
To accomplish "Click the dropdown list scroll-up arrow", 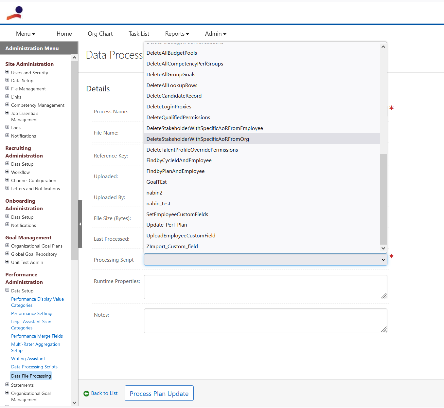I will click(383, 47).
